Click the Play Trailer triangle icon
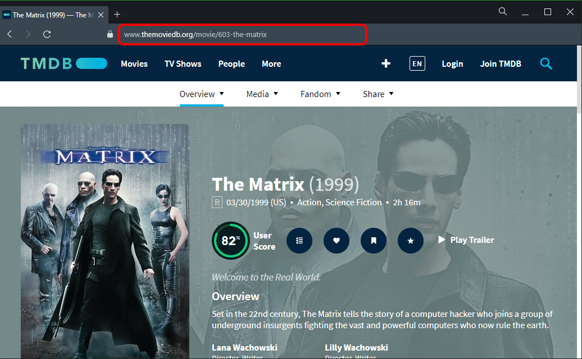This screenshot has height=359, width=582. point(442,240)
